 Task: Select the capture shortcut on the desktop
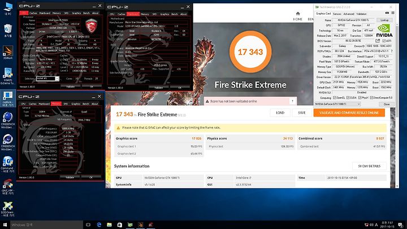pos(8,98)
